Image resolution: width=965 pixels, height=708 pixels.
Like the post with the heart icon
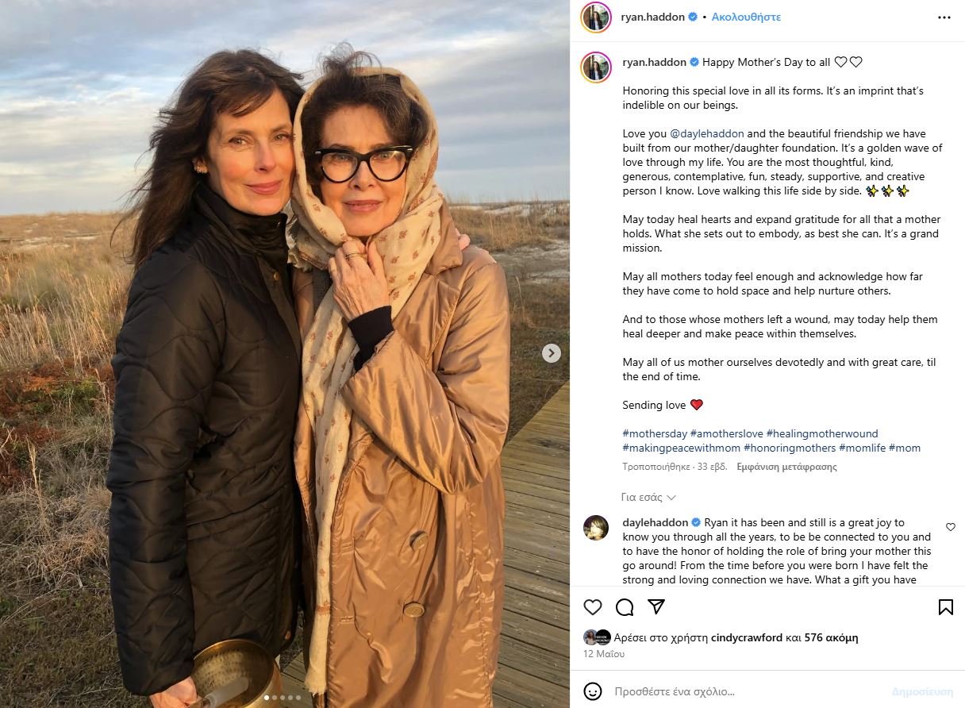593,607
